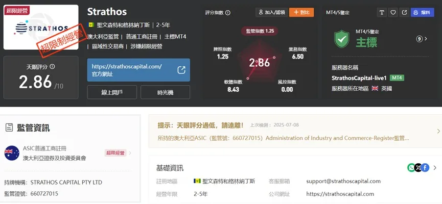This screenshot has height=204, width=442.
Task: Click the heart favorite icon
Action: click(x=393, y=12)
